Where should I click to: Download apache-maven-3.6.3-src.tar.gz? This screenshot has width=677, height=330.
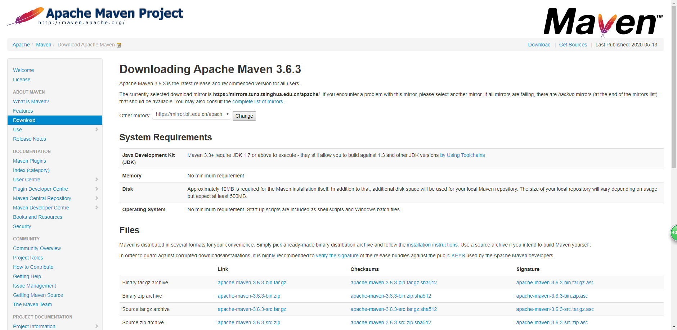252,309
